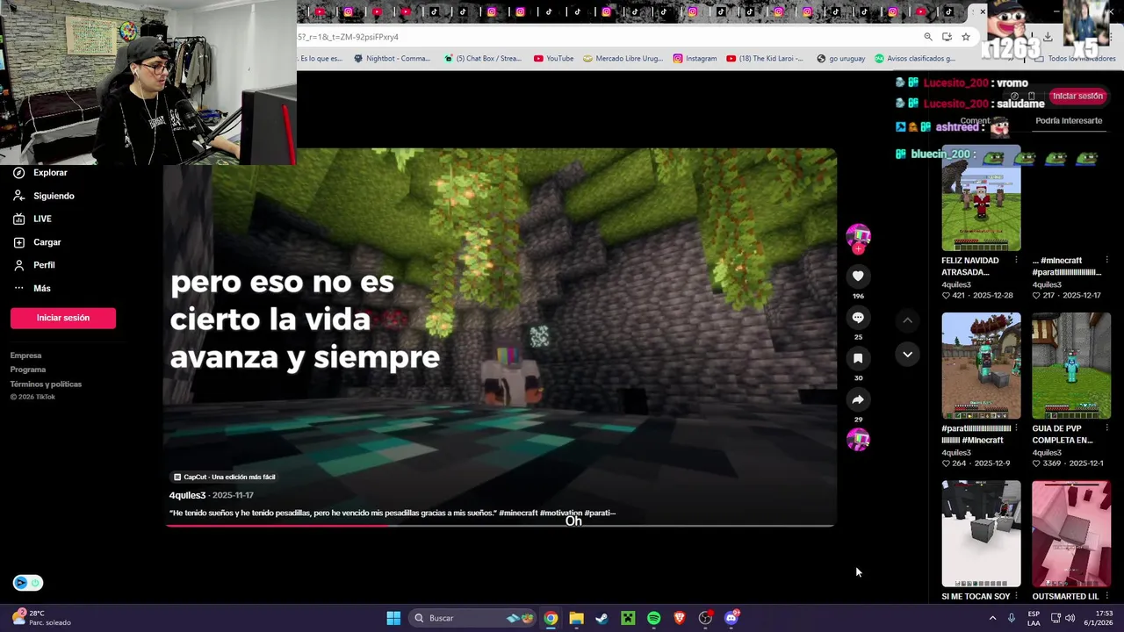Open options for GUIA DE PVP video
Screen dimensions: 1124x632
[1106, 428]
